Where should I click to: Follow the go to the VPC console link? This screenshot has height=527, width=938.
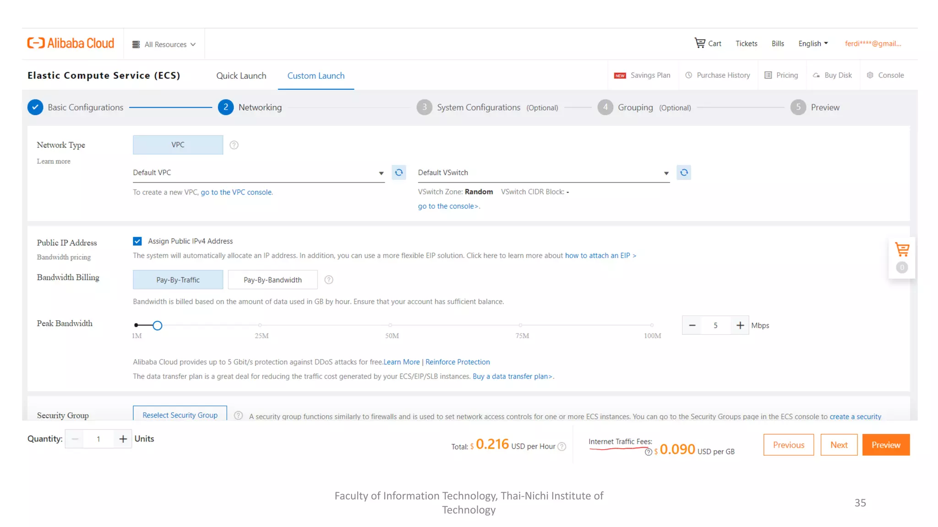tap(236, 192)
